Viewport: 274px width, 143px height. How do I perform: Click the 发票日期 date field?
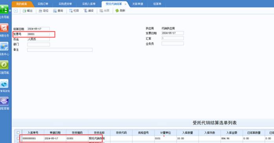pos(173,33)
